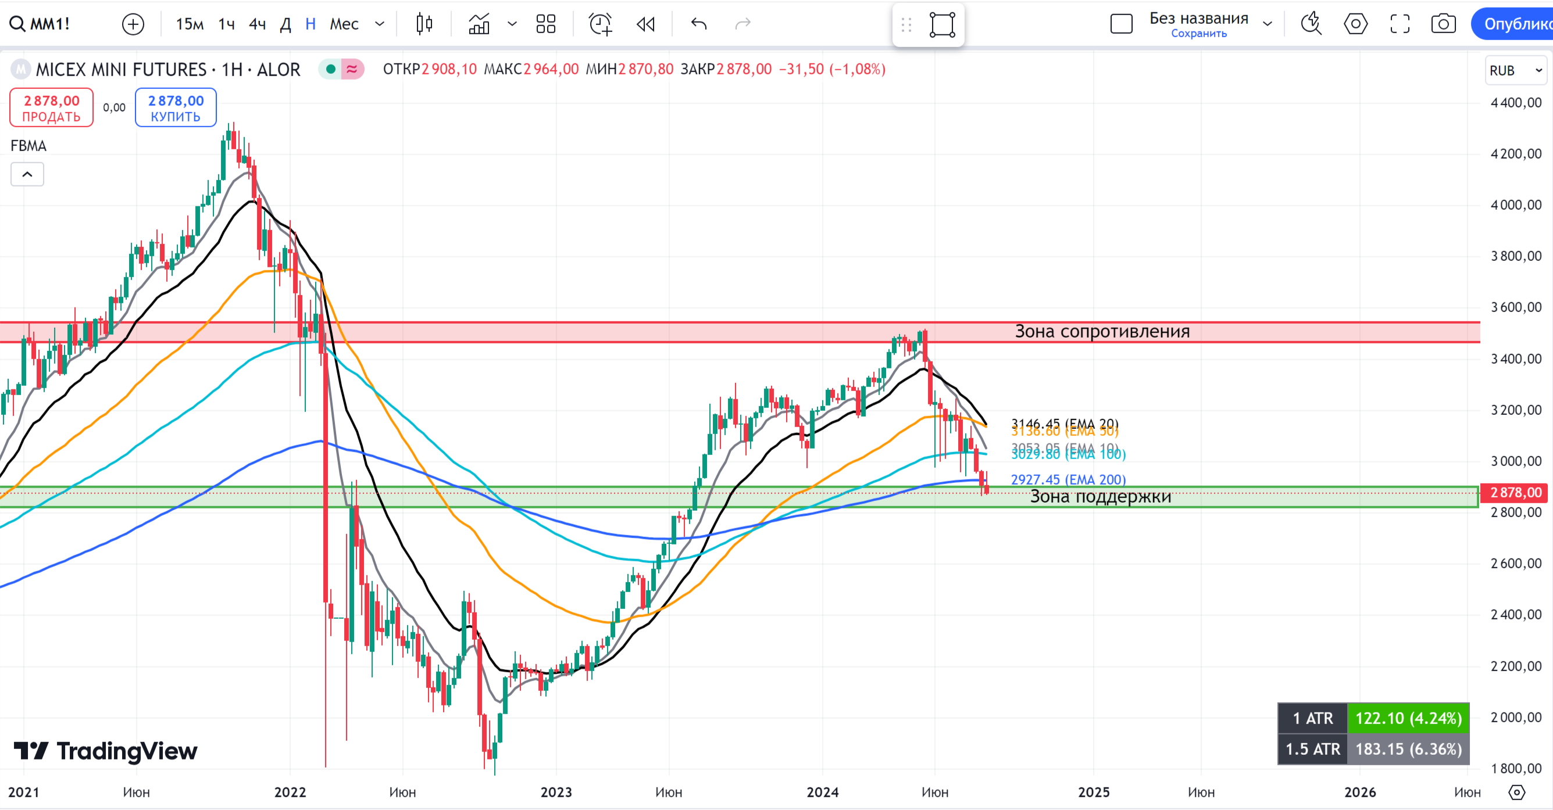Click the ПРОДАТЬ 2878,00 sell button
The height and width of the screenshot is (810, 1553).
point(51,108)
